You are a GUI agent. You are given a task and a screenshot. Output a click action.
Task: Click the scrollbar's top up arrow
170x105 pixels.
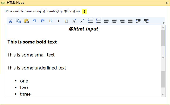tap(163, 28)
